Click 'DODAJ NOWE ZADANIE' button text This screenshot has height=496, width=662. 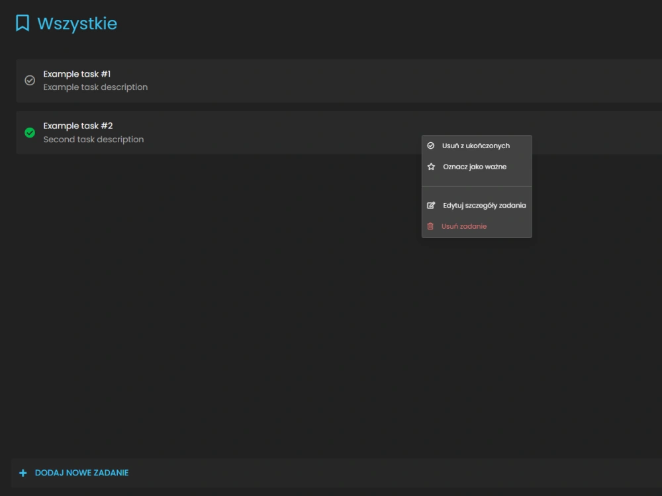(x=82, y=473)
